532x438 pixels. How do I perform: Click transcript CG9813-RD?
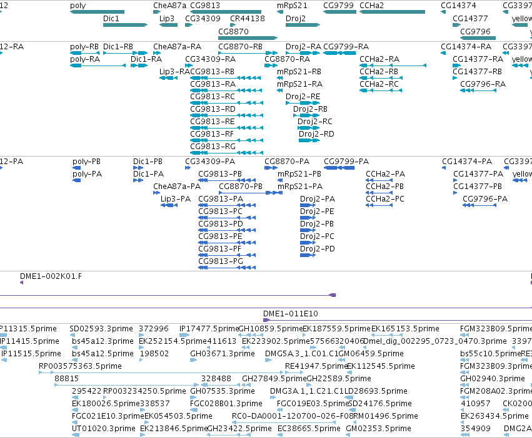click(227, 115)
